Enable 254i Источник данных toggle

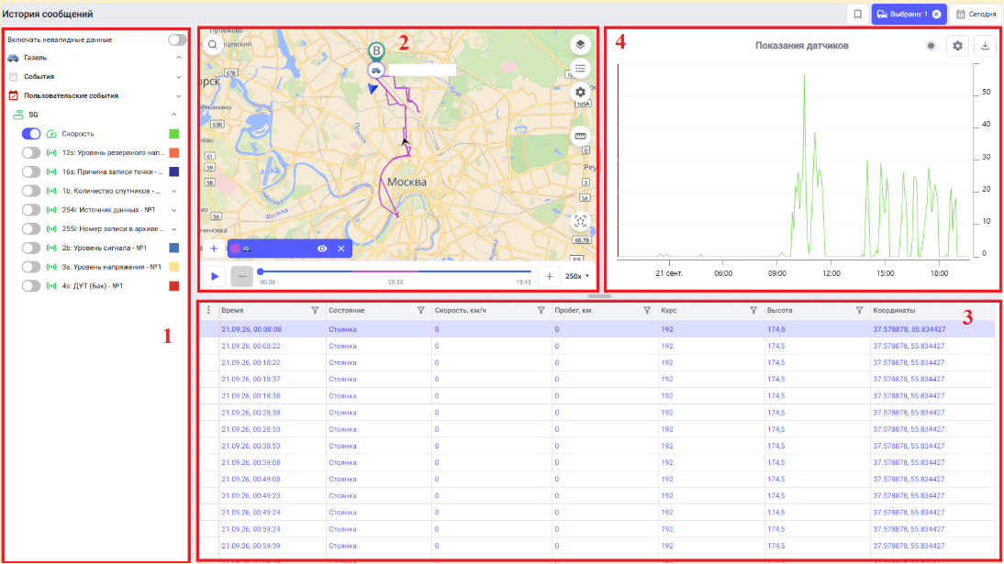click(30, 210)
